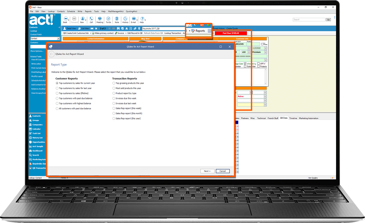Toggle the APFW checkbox
Viewport: 365px width, 223px height.
click(x=258, y=64)
